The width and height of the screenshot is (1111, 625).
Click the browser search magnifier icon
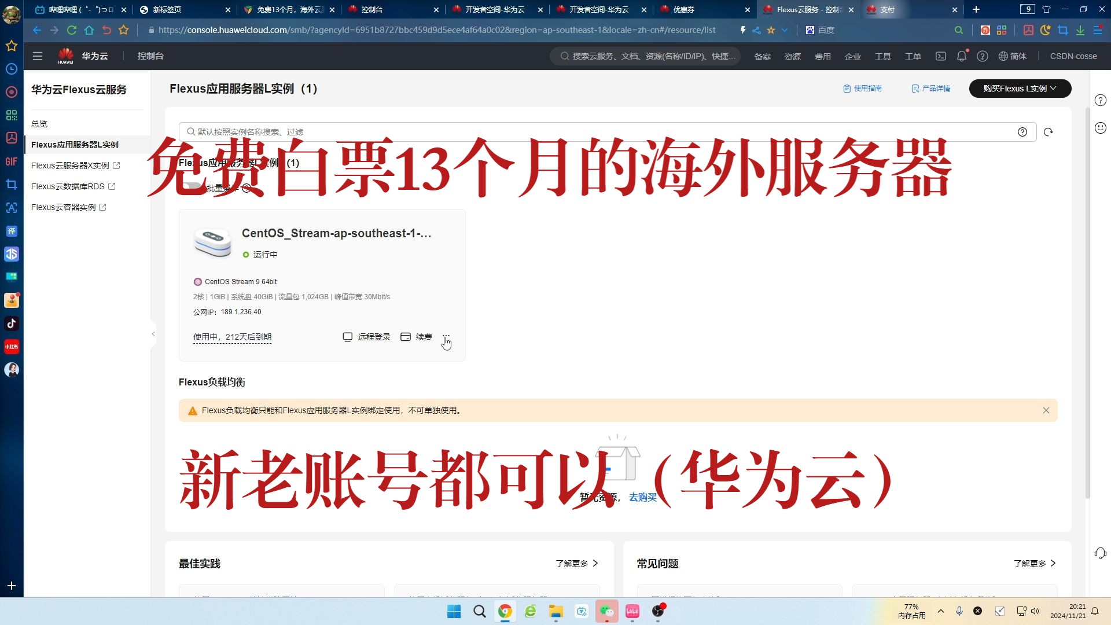pos(959,30)
